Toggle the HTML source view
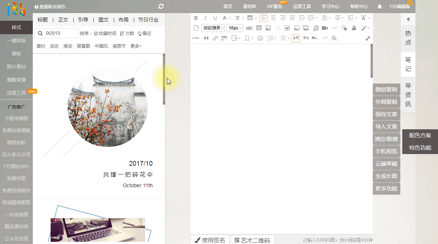Screen dimensions: 438x244 click(x=196, y=38)
